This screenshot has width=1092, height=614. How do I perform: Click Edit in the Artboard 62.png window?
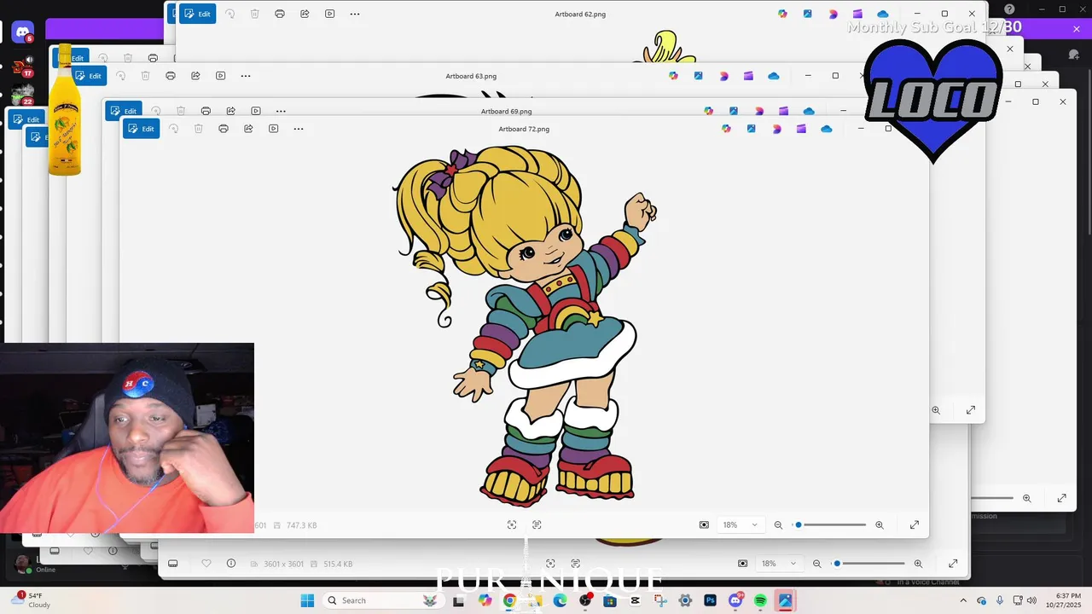click(197, 14)
